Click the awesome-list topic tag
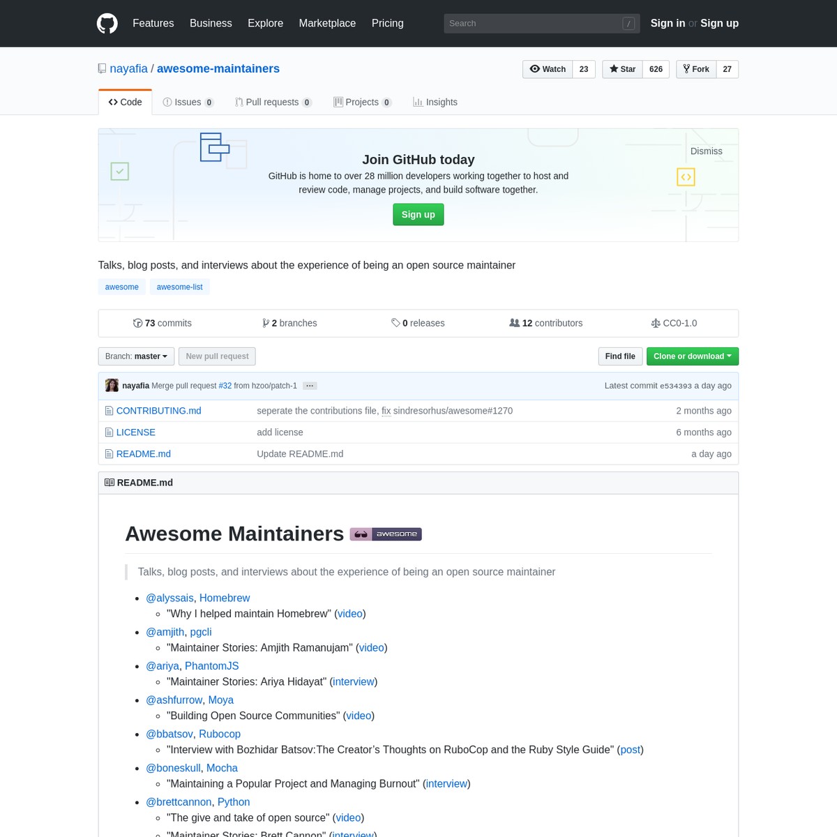The image size is (837, 837). pos(180,287)
